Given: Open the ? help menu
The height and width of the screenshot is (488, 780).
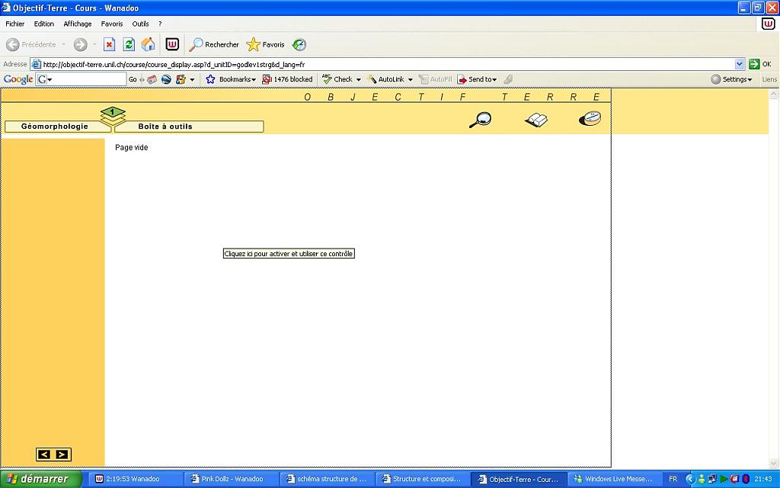Looking at the screenshot, I should [x=160, y=24].
